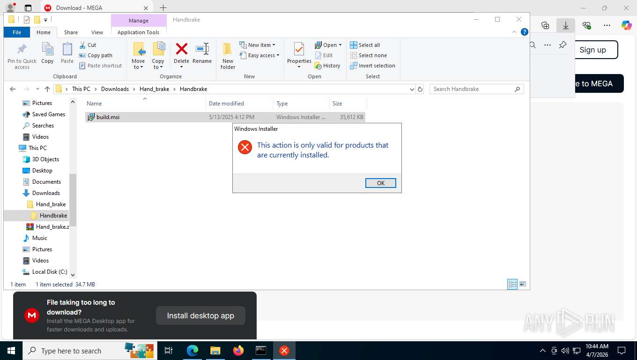
Task: Switch to large icons view
Action: 523,285
